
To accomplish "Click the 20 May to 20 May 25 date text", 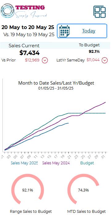I will tap(28, 27).
